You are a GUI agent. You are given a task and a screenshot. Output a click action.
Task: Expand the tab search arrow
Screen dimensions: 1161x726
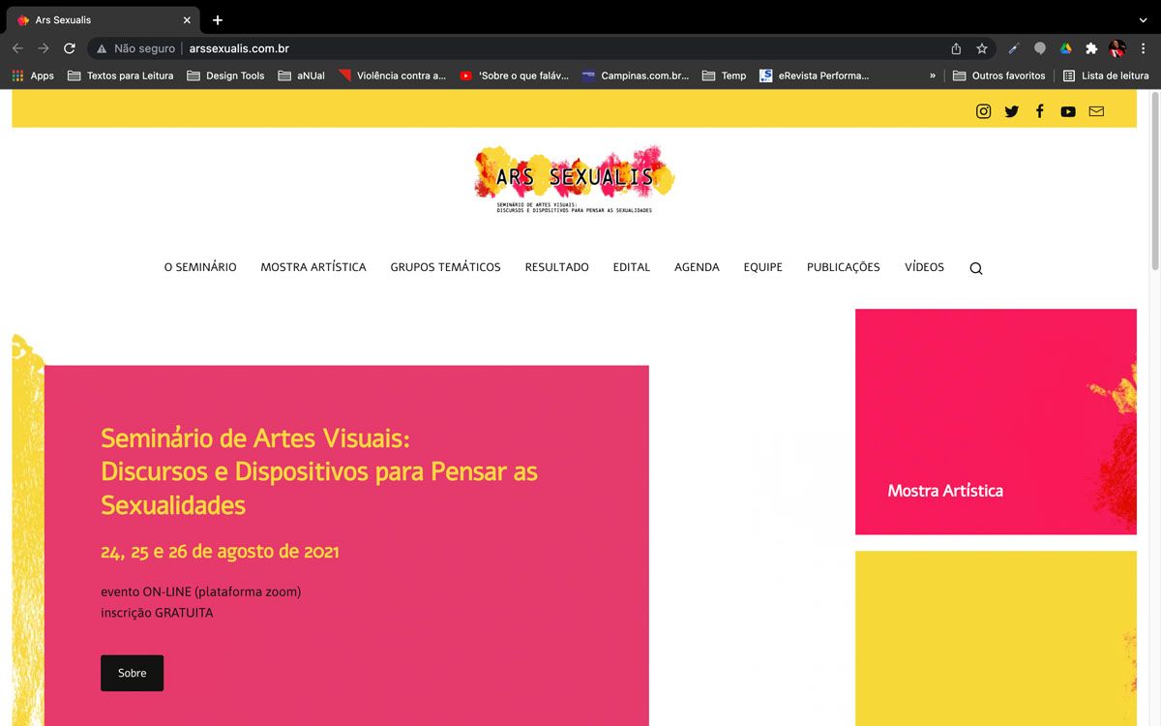coord(1143,20)
